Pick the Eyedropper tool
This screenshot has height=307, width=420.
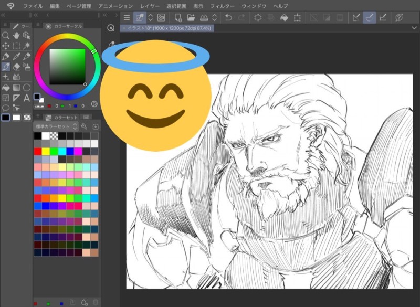pyautogui.click(x=16, y=56)
